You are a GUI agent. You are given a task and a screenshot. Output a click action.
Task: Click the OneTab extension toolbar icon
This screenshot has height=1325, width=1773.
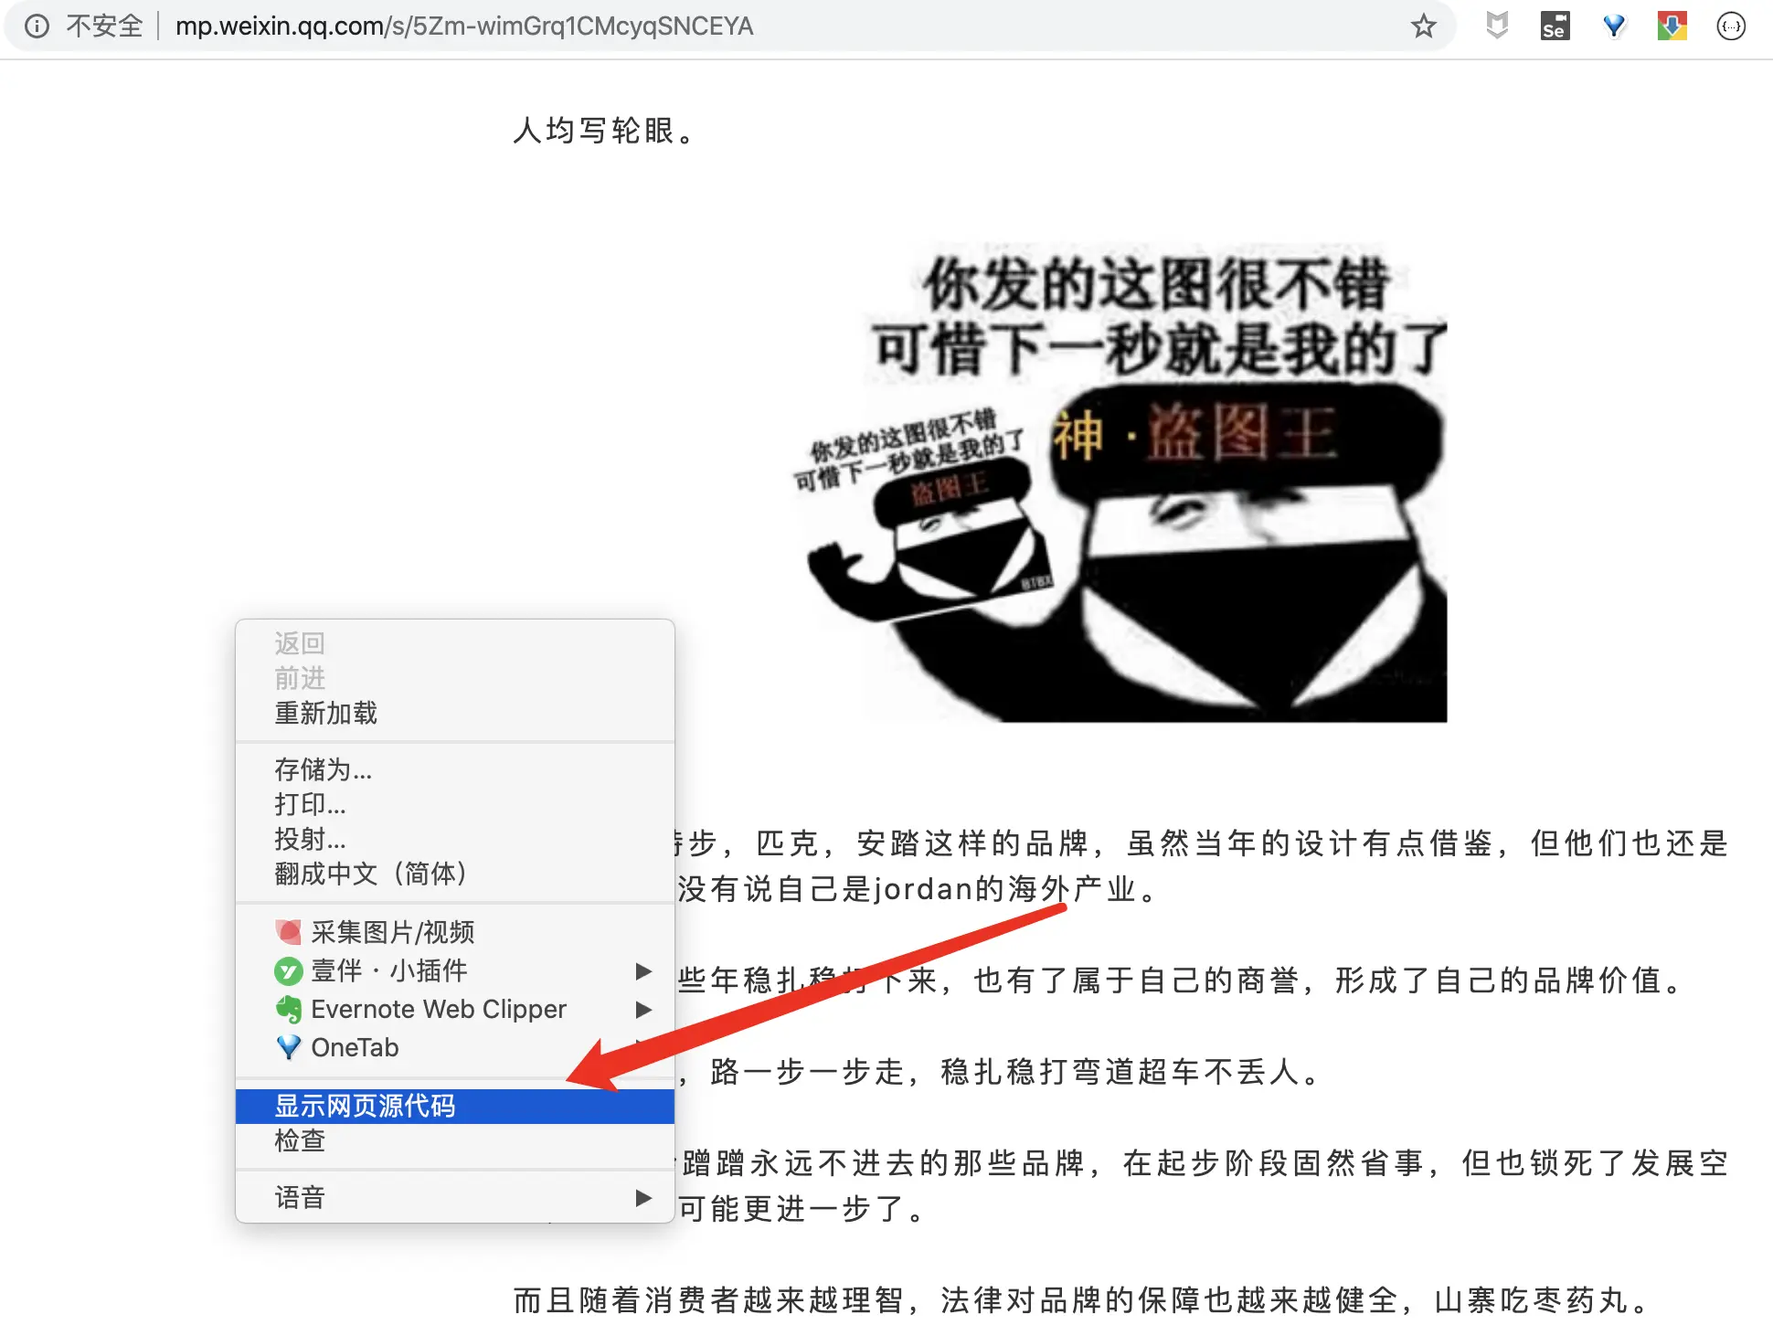click(1614, 26)
